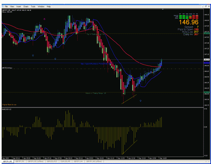Click the Bottom of Trading Range label

[x=96, y=93]
